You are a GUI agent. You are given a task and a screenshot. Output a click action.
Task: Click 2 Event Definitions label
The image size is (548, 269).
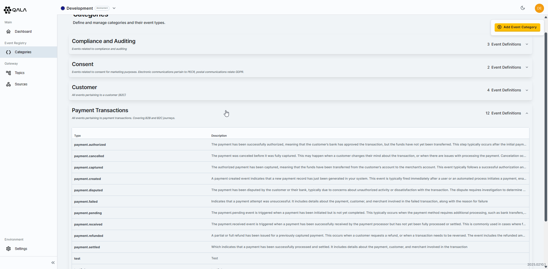click(x=504, y=67)
